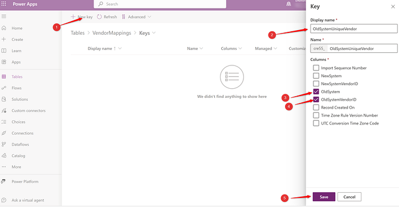The width and height of the screenshot is (399, 207).
Task: Click Ask a virtual agent link
Action: click(x=28, y=200)
